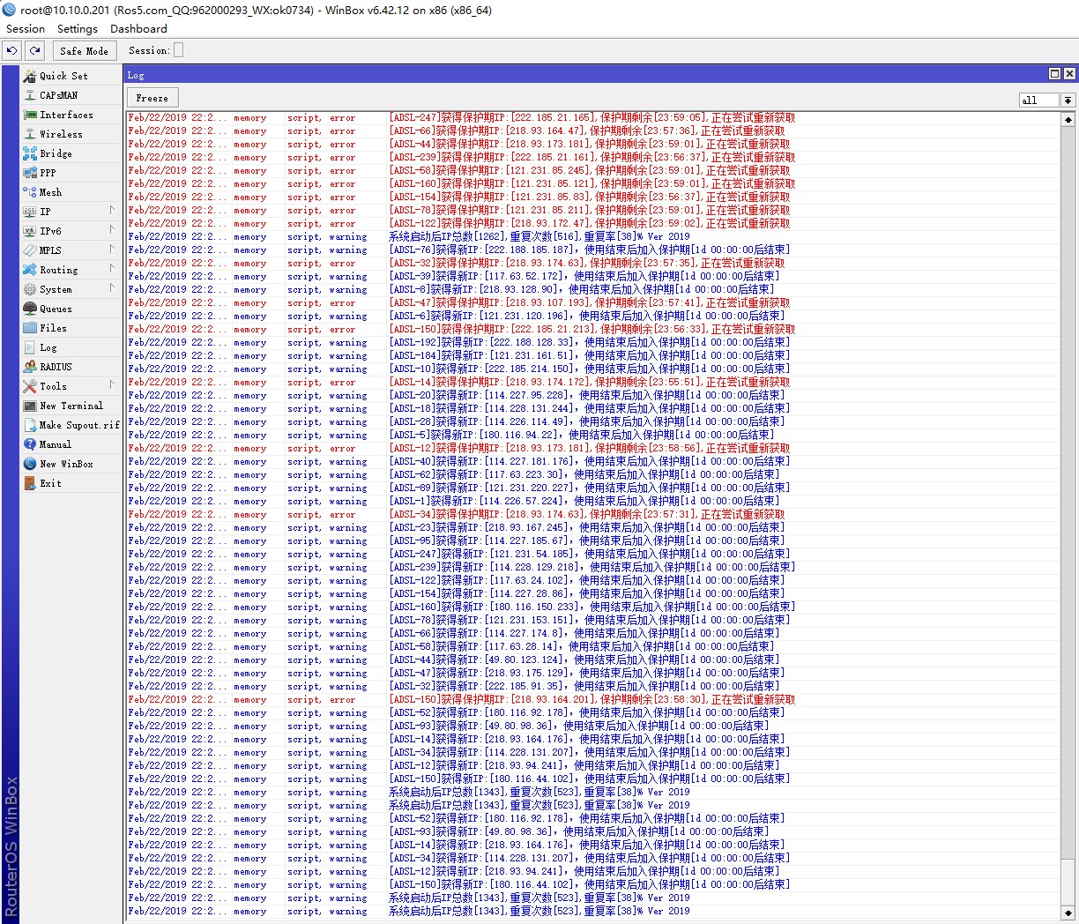This screenshot has width=1079, height=924.
Task: Select first log entry ADSL-247 at 222.185.21.165
Action: 592,117
